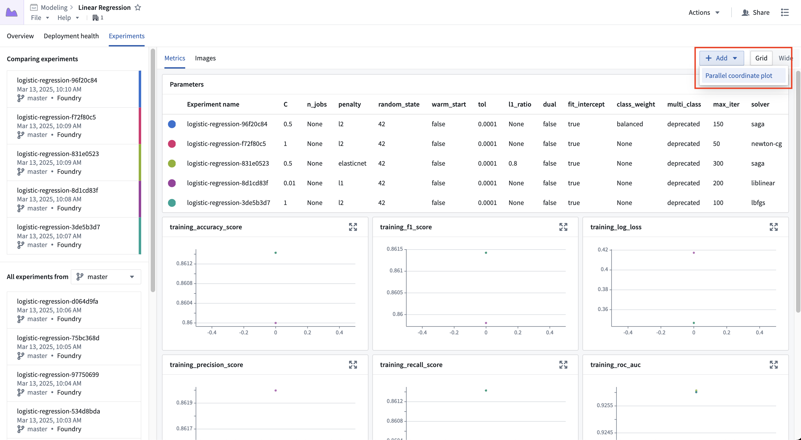Click the liblinear solver cell
801x440 pixels.
point(763,183)
